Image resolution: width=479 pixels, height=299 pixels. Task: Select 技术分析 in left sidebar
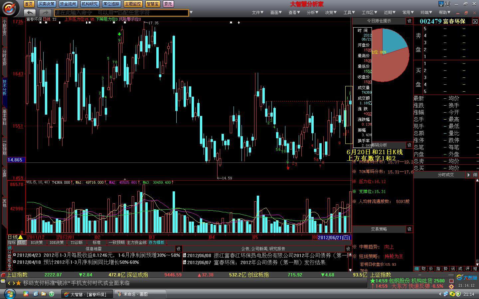pyautogui.click(x=4, y=87)
